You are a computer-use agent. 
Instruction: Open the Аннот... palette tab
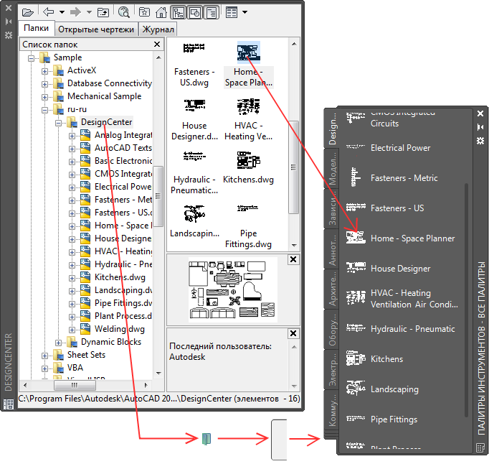333,249
